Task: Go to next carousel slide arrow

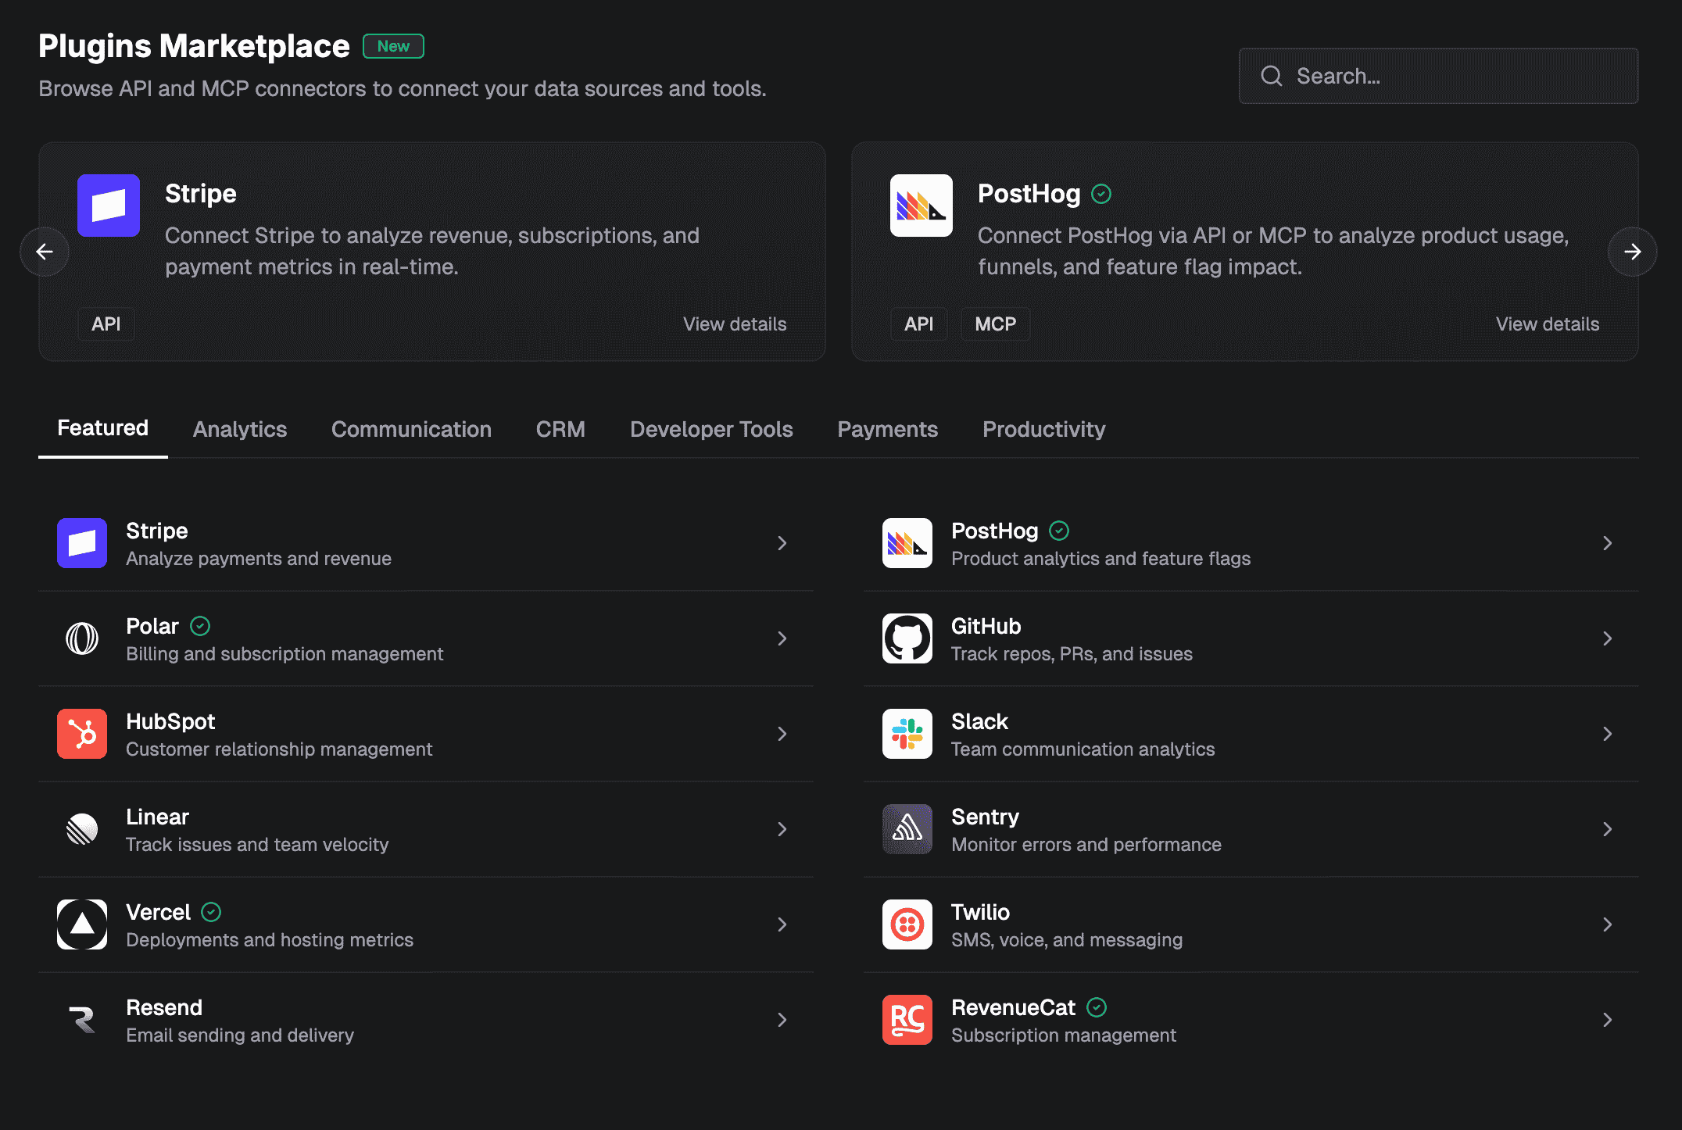Action: [x=1632, y=252]
